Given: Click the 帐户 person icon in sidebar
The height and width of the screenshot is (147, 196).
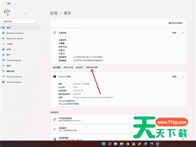Looking at the screenshot, I should (4, 55).
